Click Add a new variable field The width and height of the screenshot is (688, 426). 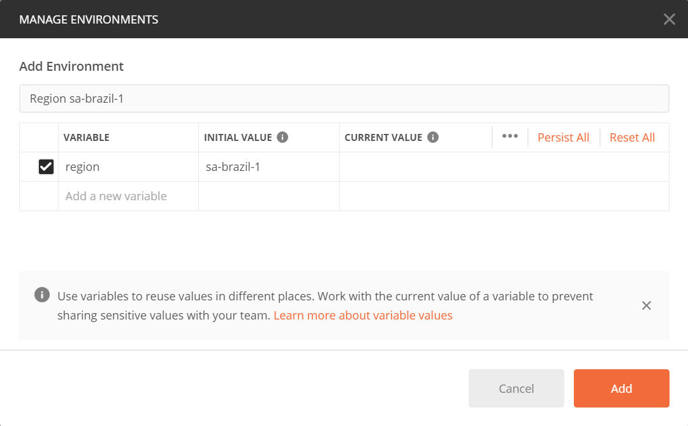tap(128, 196)
